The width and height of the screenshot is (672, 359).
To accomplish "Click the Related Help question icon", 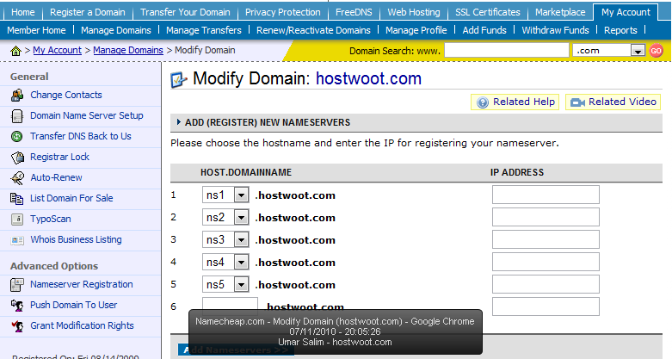I will (483, 102).
